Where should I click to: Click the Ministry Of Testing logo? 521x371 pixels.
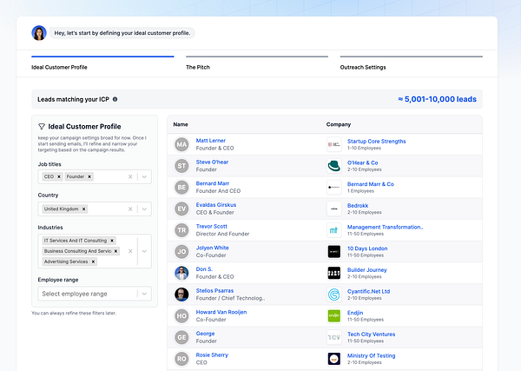coord(334,359)
